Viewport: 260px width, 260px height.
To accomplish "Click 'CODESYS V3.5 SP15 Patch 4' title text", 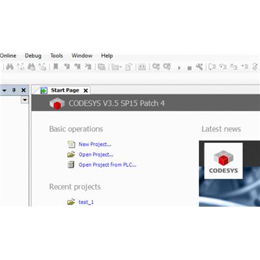I will [x=116, y=103].
